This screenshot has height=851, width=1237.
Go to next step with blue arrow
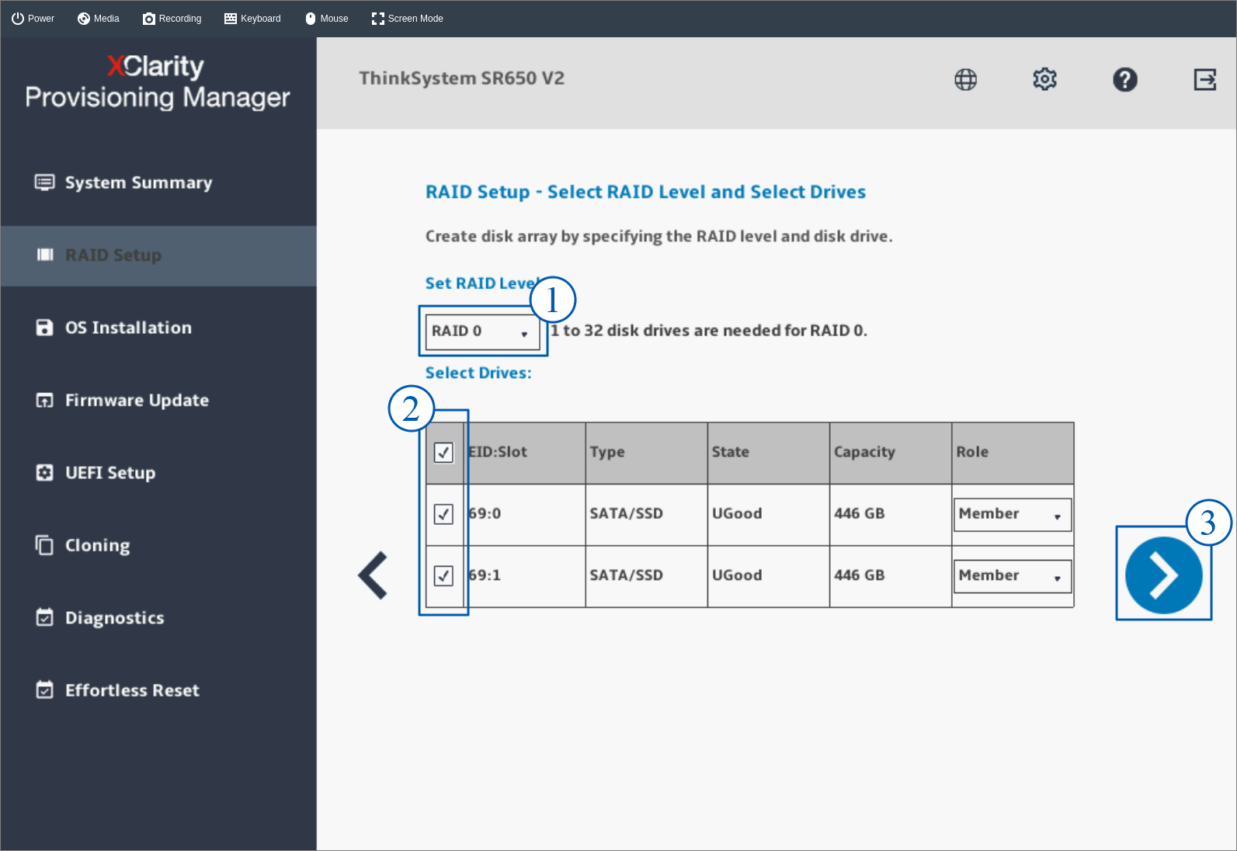coord(1163,575)
